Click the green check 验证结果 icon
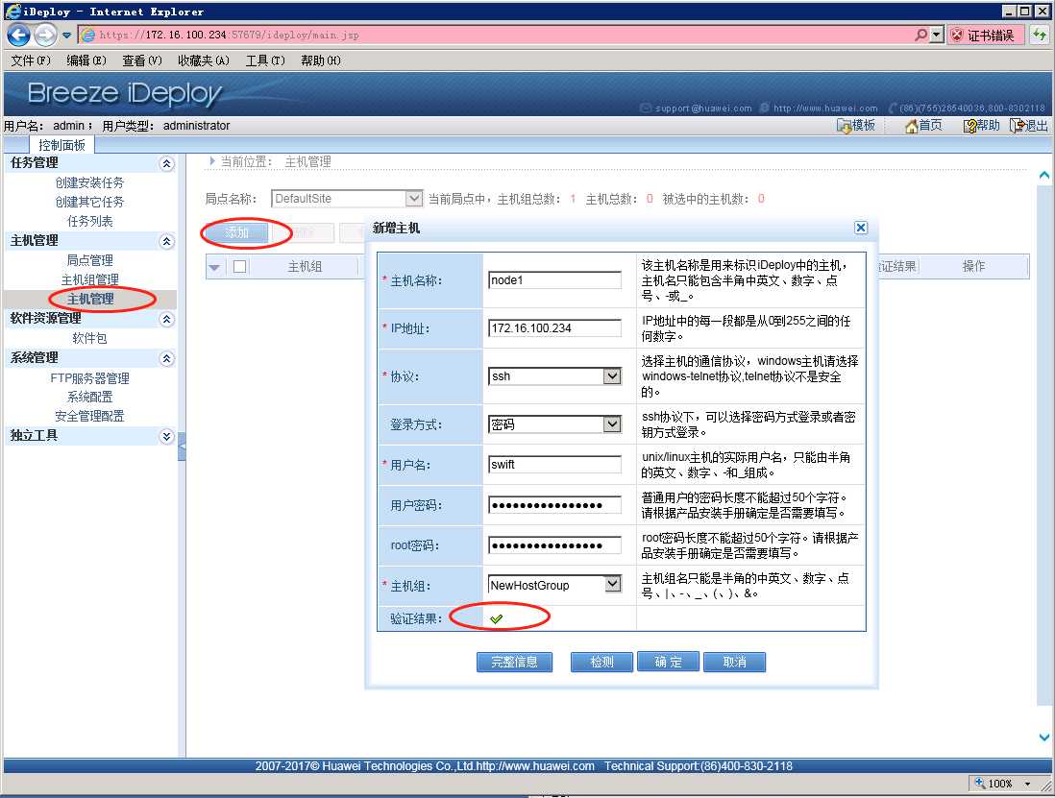This screenshot has width=1055, height=798. coord(497,618)
